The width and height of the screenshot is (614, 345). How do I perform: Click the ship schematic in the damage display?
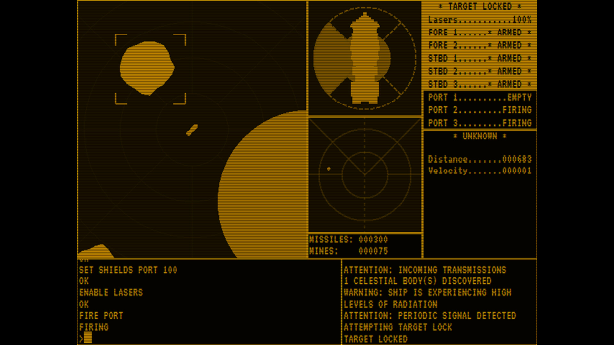(365, 57)
